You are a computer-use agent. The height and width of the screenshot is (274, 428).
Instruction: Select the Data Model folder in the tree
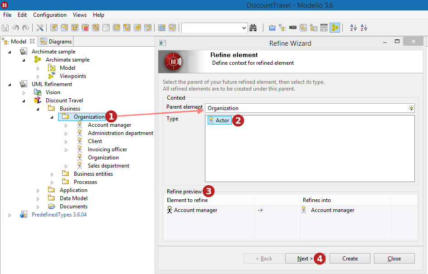(x=73, y=198)
